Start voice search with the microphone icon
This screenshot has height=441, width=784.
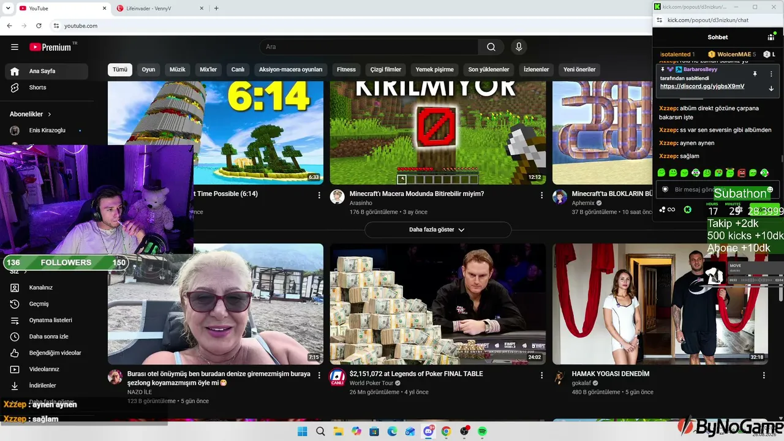click(519, 47)
